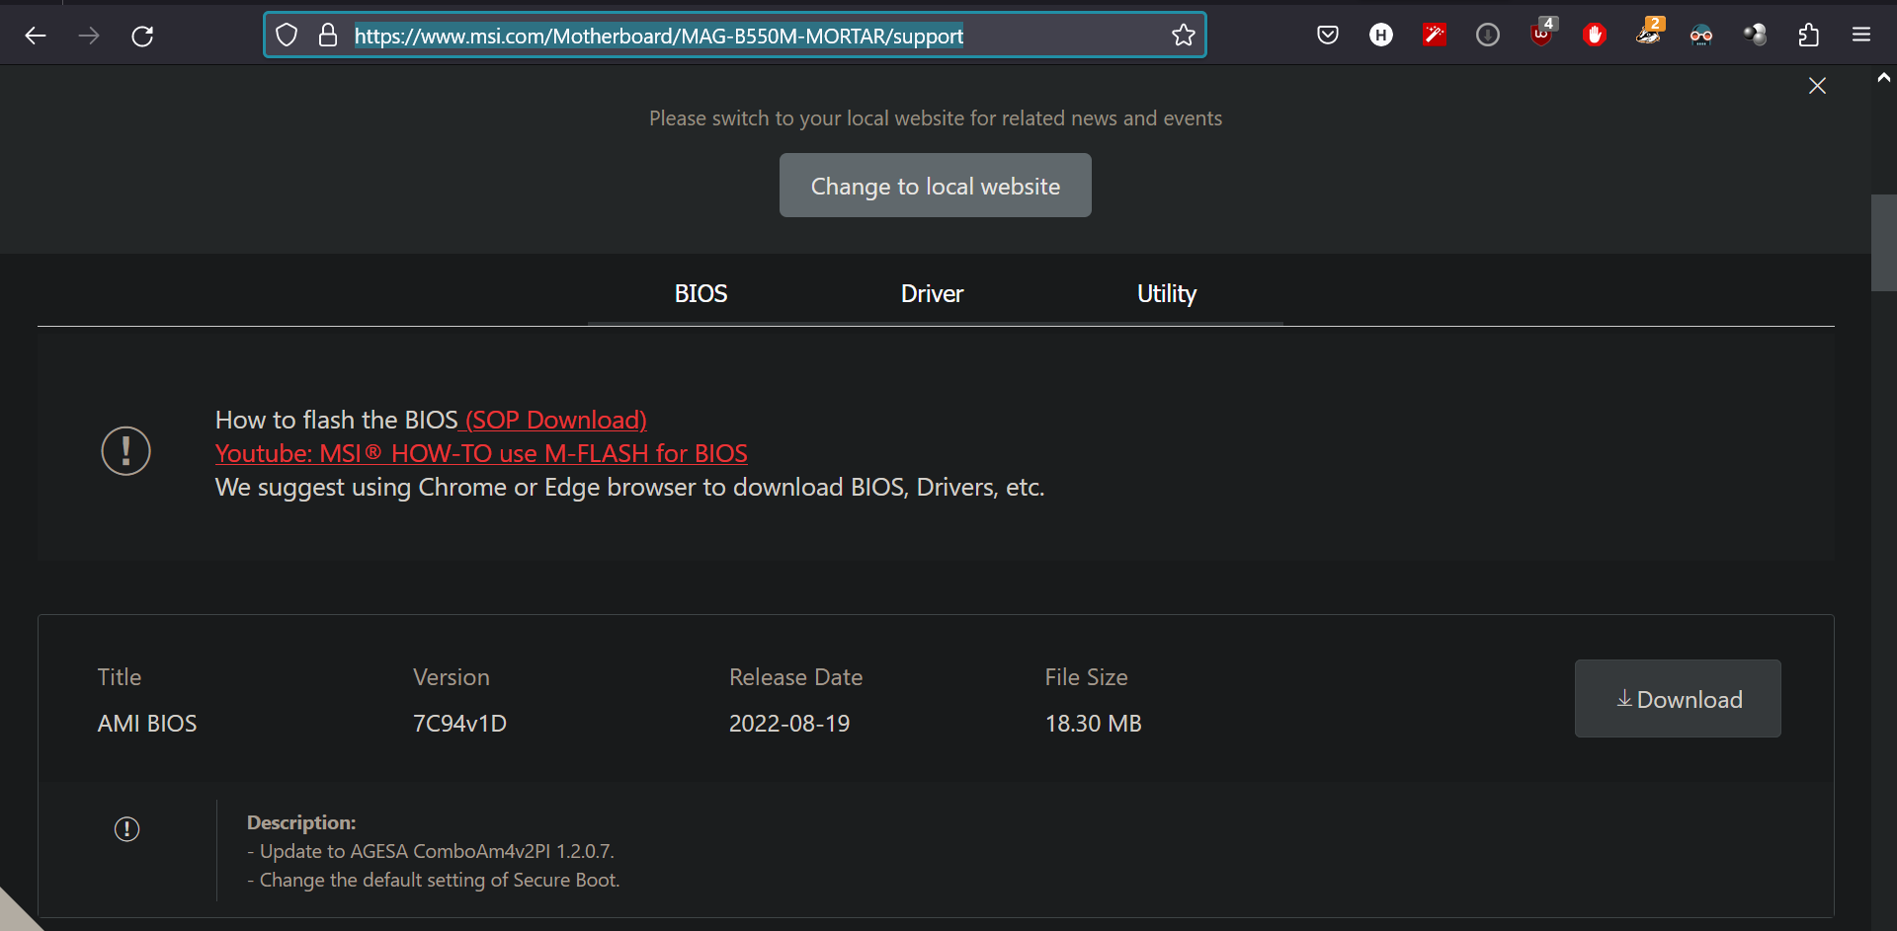Click the red magic wand extension icon
1897x931 pixels.
(x=1435, y=36)
